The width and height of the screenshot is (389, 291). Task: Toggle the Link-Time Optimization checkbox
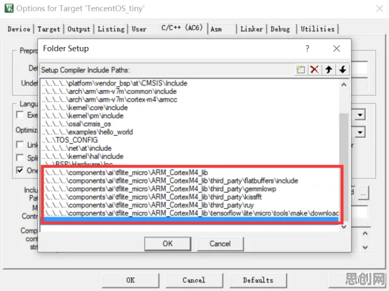[20, 144]
